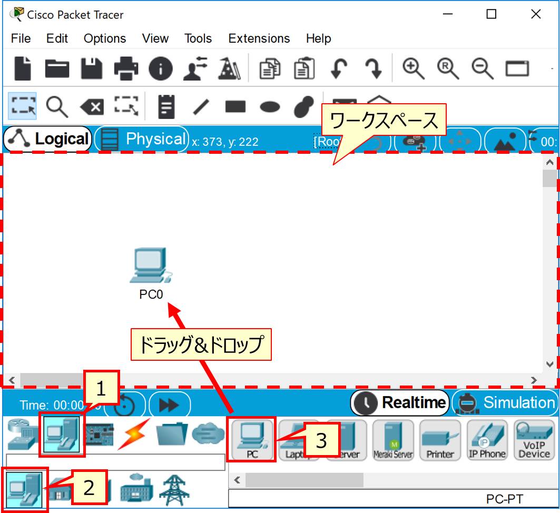This screenshot has height=513, width=560.
Task: Select the Draw Rectangle tool
Action: pos(235,107)
